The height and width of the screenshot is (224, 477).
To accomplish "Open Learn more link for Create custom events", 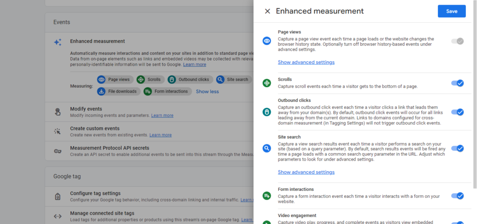I will point(160,135).
